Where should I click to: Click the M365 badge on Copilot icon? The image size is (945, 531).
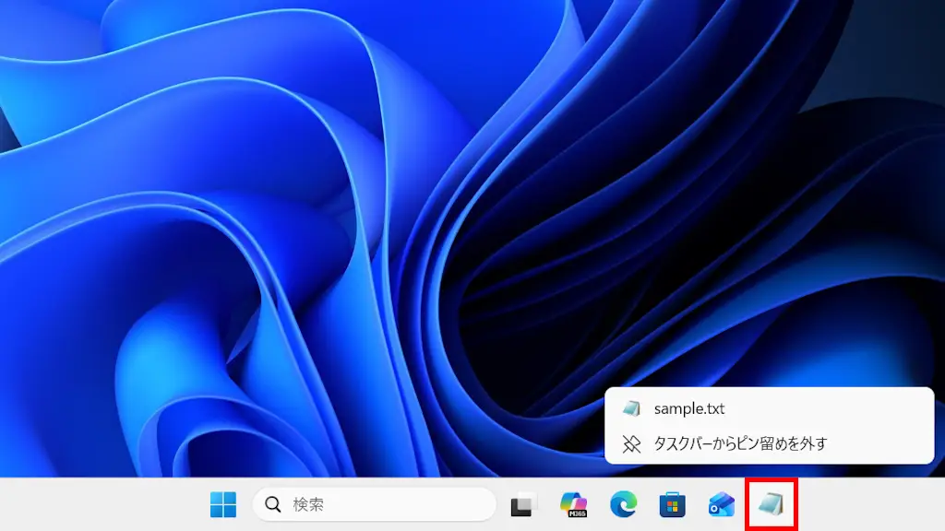click(x=578, y=512)
